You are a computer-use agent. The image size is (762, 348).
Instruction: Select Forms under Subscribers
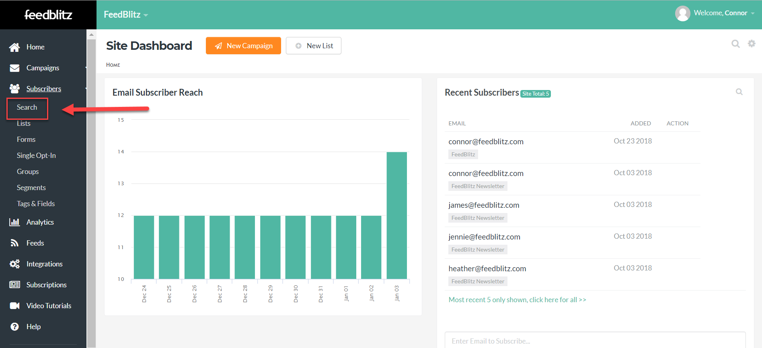[x=26, y=139]
